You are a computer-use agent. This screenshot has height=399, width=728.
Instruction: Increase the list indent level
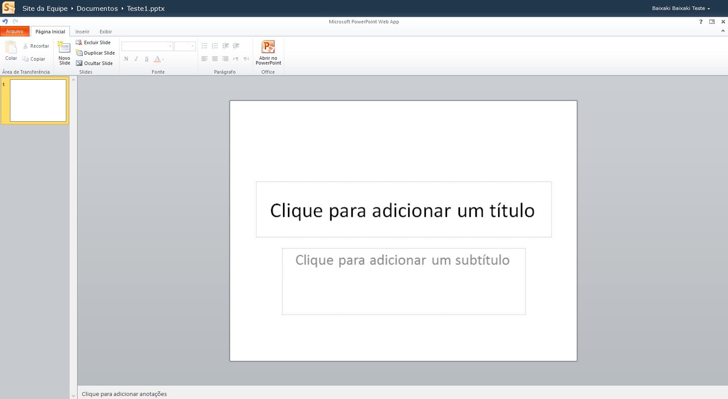point(236,46)
